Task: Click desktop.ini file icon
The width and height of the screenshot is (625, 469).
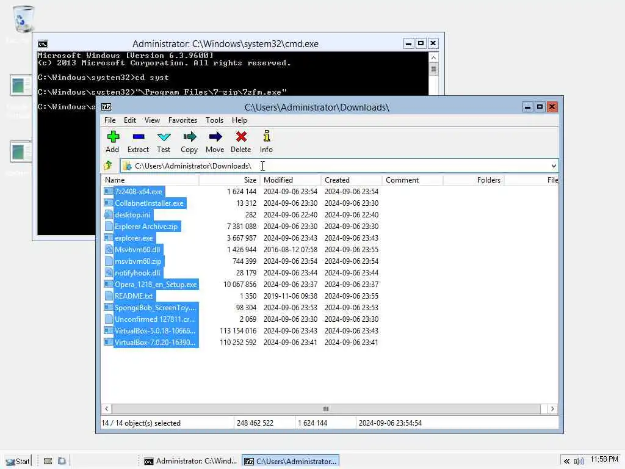Action: coord(109,214)
